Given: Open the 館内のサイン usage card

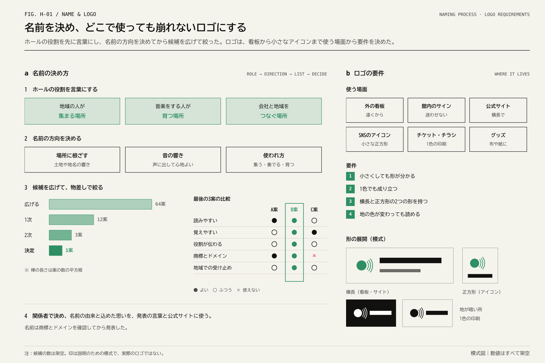Looking at the screenshot, I should pos(436,110).
